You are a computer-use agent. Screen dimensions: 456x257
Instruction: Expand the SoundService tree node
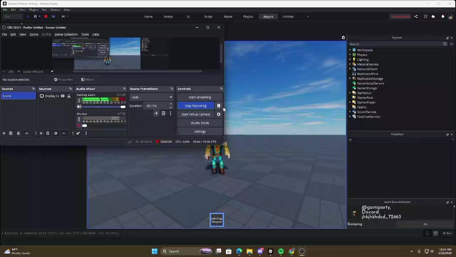pyautogui.click(x=350, y=112)
